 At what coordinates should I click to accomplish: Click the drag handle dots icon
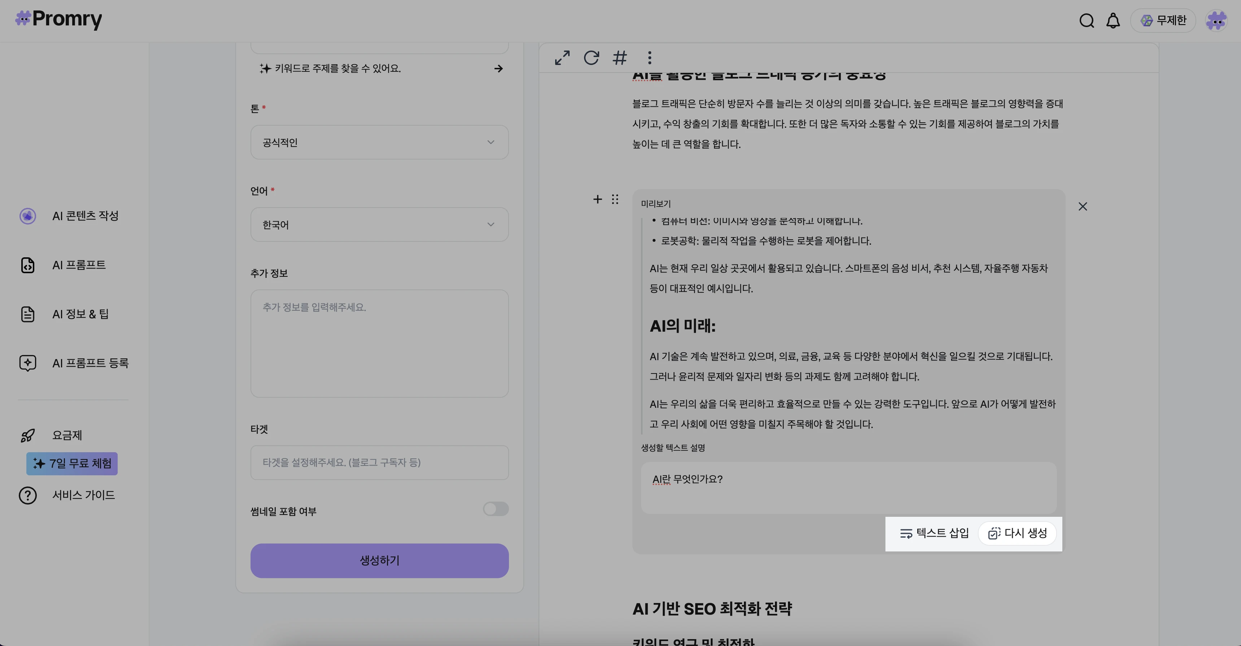tap(615, 200)
